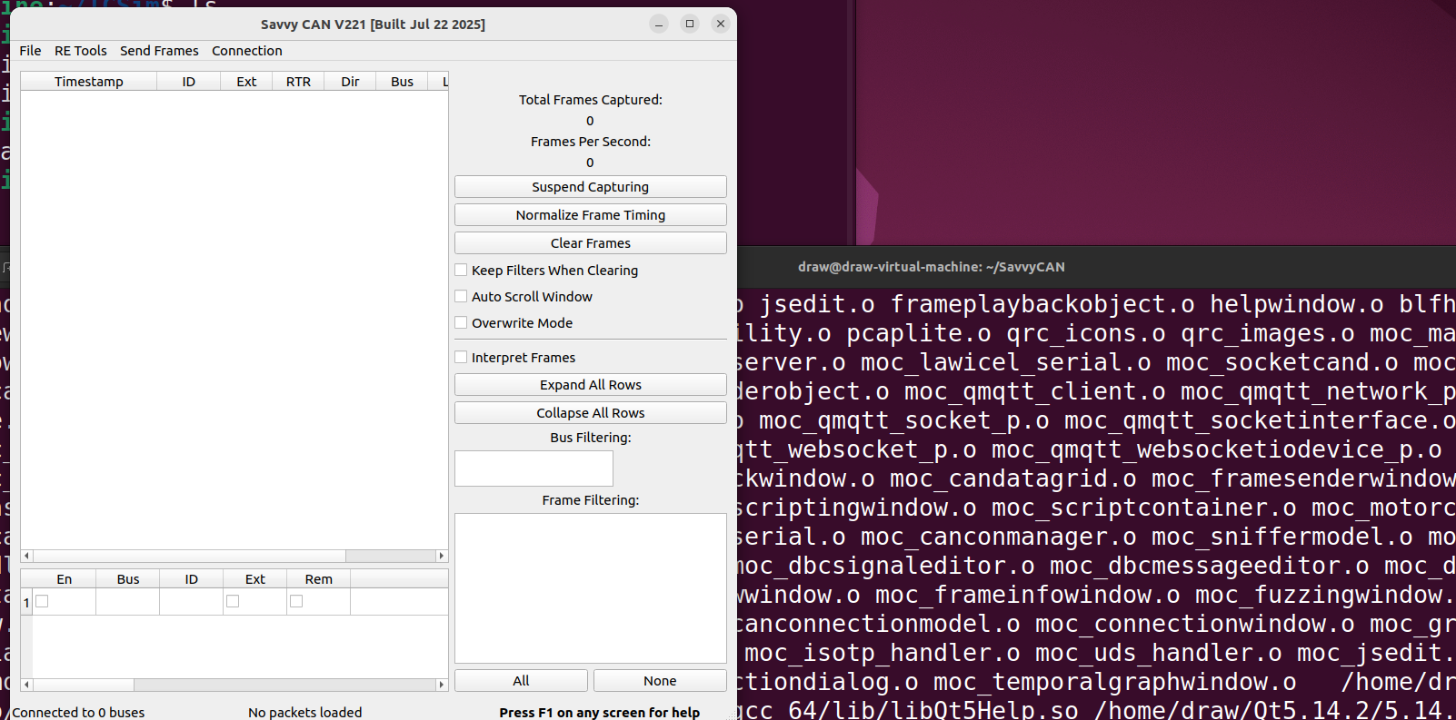
Task: Click frame table horizontal scrollbar right arrow
Action: [442, 556]
